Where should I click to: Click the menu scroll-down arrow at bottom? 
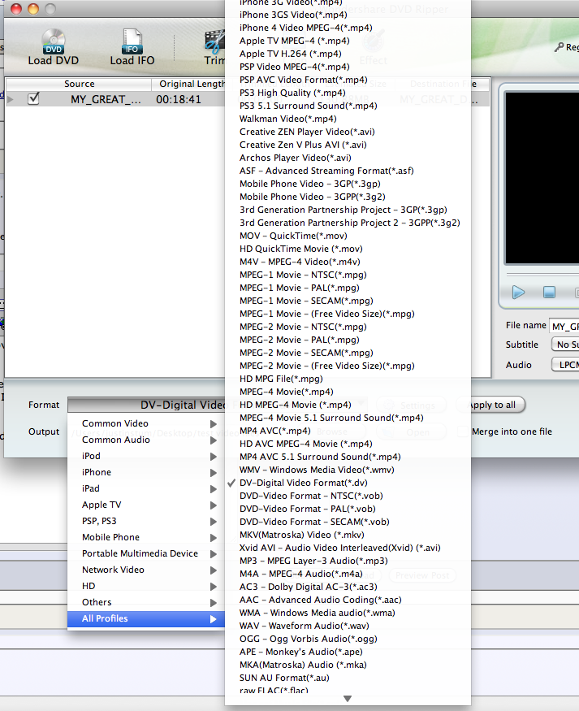[348, 699]
